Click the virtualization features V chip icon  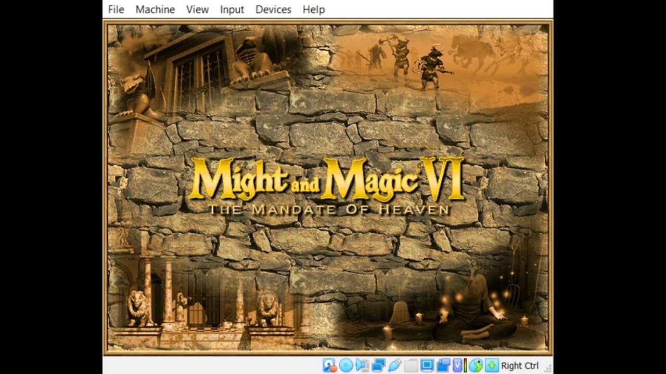click(x=458, y=365)
